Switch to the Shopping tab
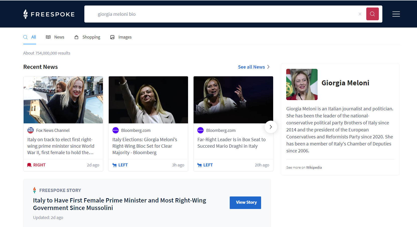Image resolution: width=417 pixels, height=227 pixels. point(87,37)
